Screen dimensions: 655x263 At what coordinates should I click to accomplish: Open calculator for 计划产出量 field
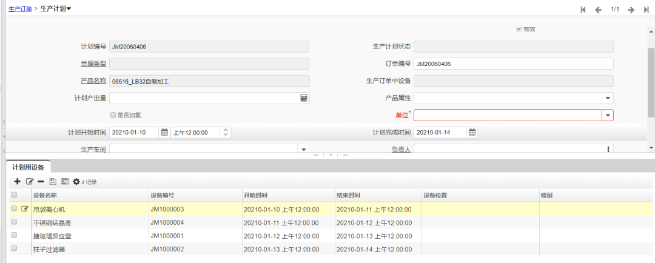pyautogui.click(x=304, y=98)
